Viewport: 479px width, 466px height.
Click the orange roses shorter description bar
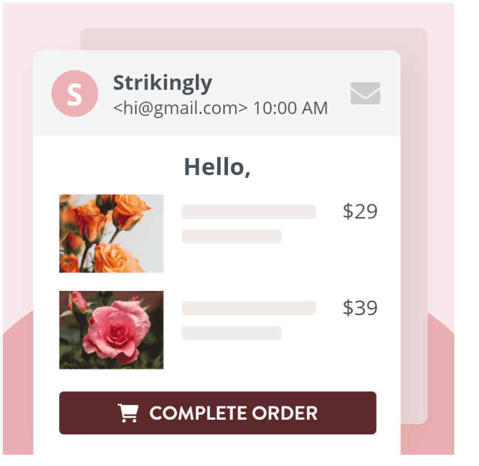231,236
